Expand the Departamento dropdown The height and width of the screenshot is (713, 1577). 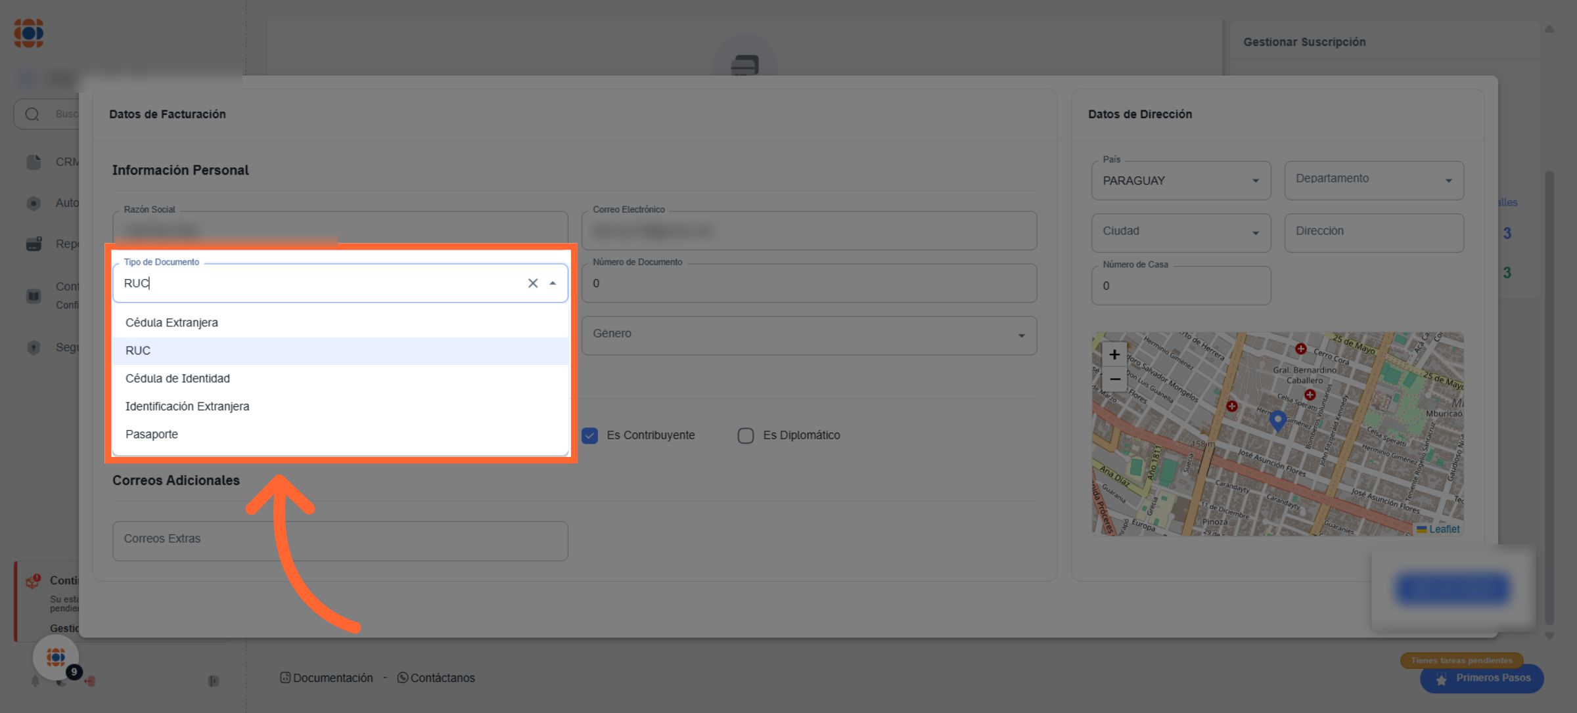1373,181
